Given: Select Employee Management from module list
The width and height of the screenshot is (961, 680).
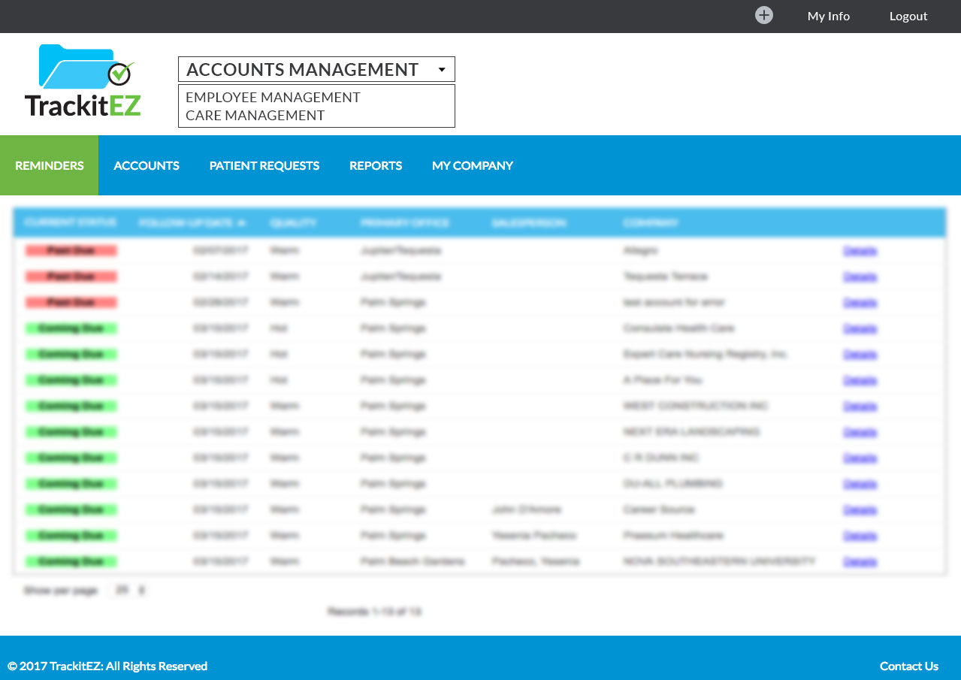Looking at the screenshot, I should 273,98.
